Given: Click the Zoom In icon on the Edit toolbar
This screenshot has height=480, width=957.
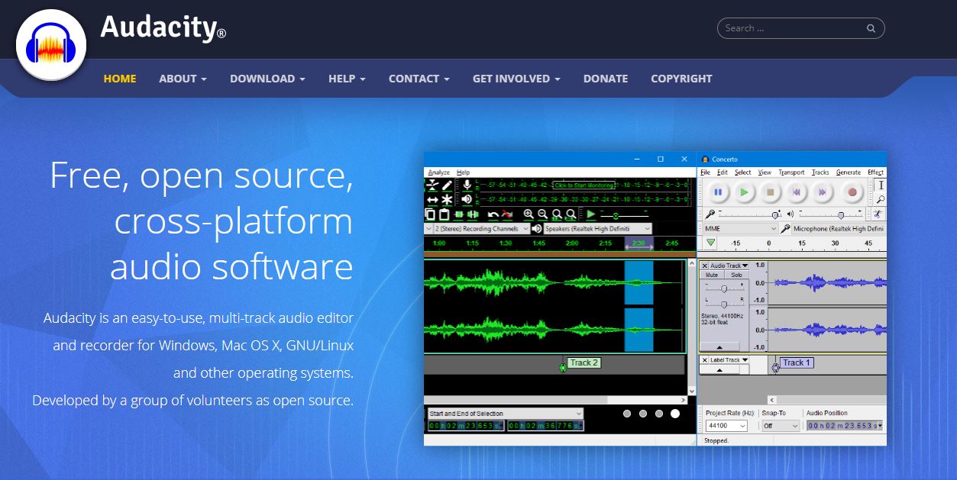Looking at the screenshot, I should point(529,214).
